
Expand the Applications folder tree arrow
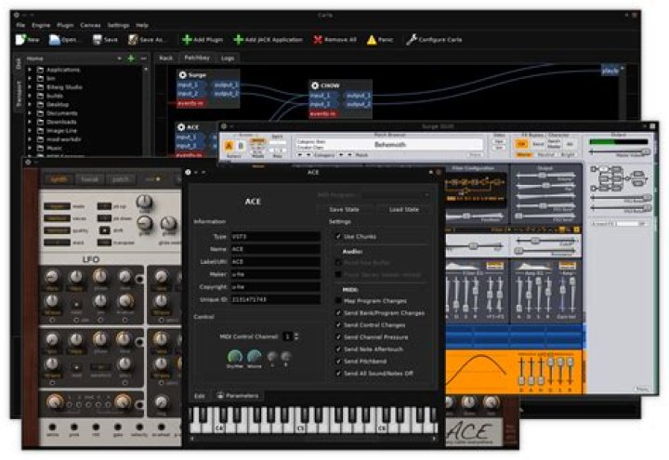tap(30, 70)
